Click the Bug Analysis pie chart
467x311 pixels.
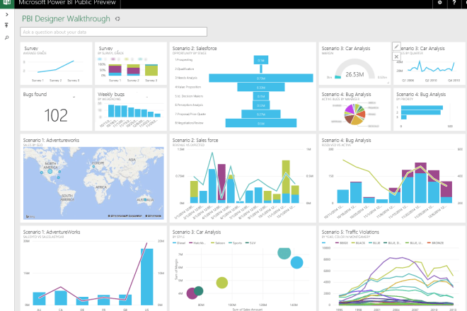click(354, 114)
